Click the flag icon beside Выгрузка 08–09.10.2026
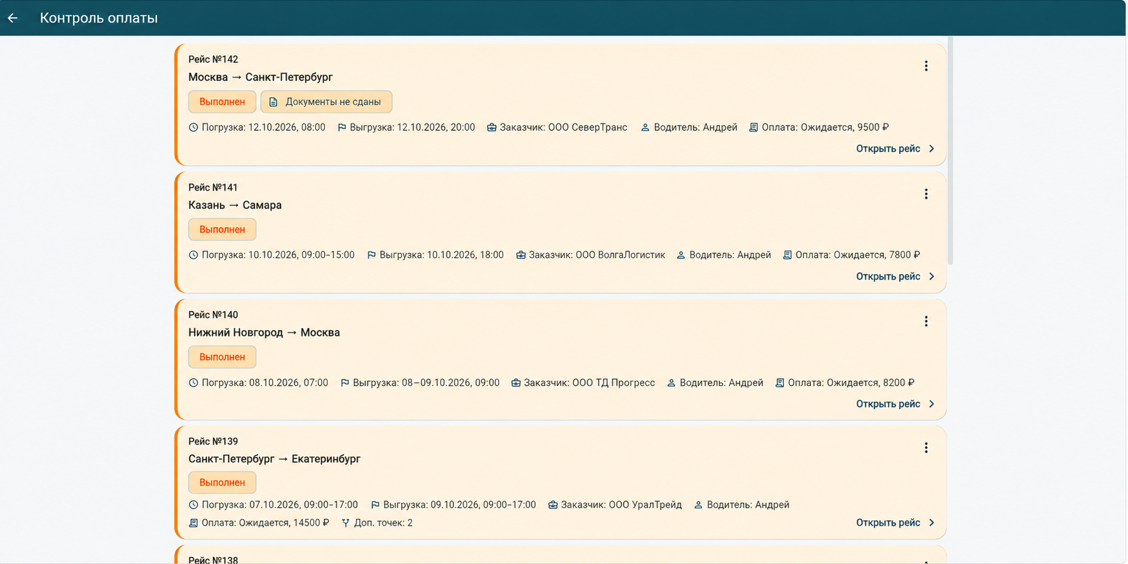The height and width of the screenshot is (564, 1128). click(x=345, y=383)
